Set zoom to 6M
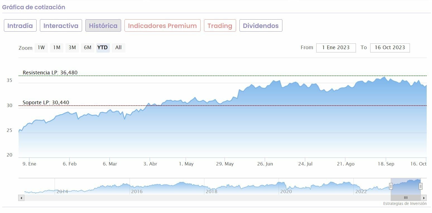432x213 pixels. click(88, 48)
